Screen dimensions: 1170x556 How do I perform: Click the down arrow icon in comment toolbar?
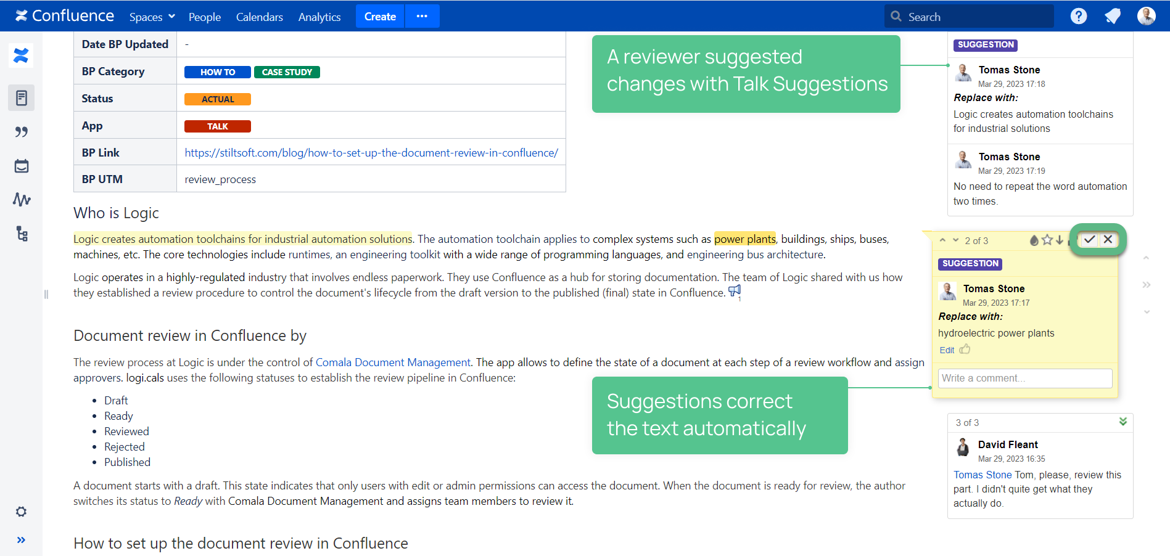tap(1060, 240)
